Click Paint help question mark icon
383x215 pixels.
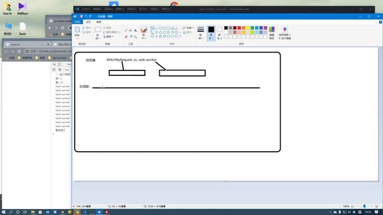point(381,22)
